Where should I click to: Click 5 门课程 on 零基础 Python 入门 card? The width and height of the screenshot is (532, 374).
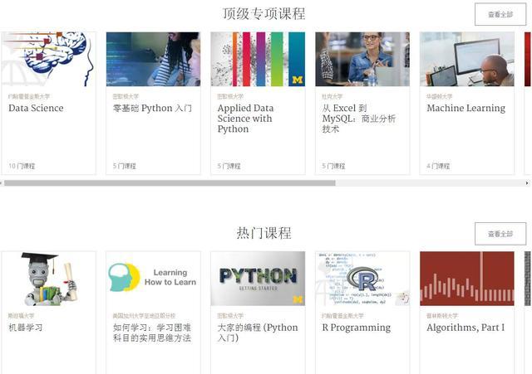tap(125, 166)
